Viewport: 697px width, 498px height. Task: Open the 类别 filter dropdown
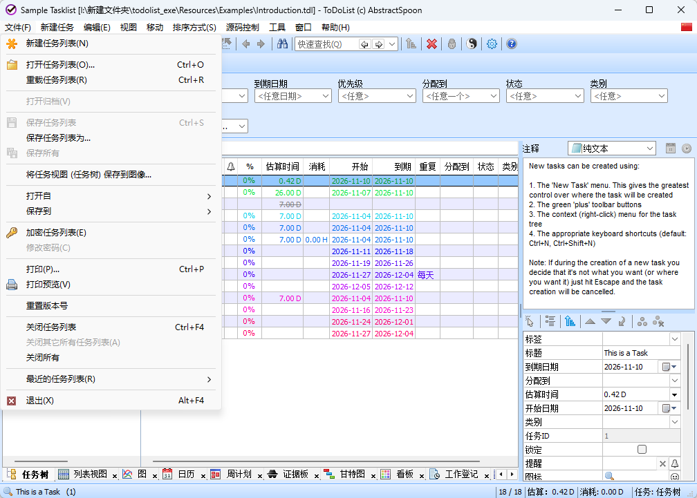coord(629,96)
